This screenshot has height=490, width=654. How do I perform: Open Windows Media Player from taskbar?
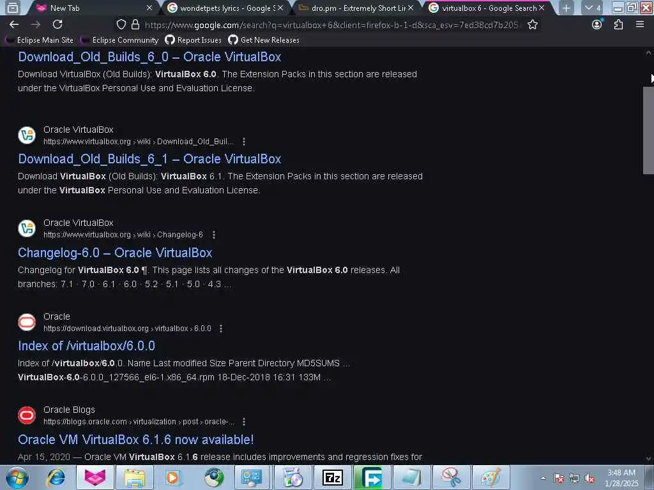[x=172, y=477]
